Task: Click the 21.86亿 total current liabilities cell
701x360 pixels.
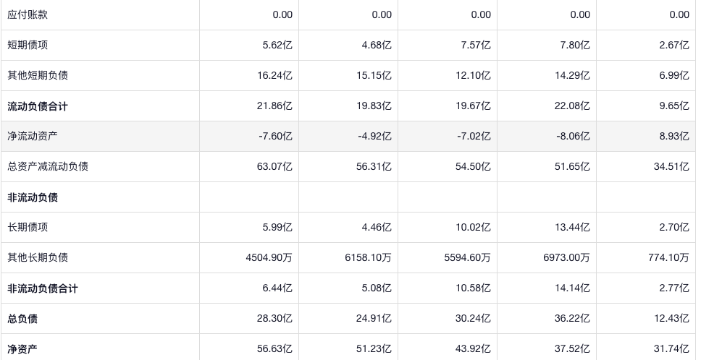Action: [277, 106]
